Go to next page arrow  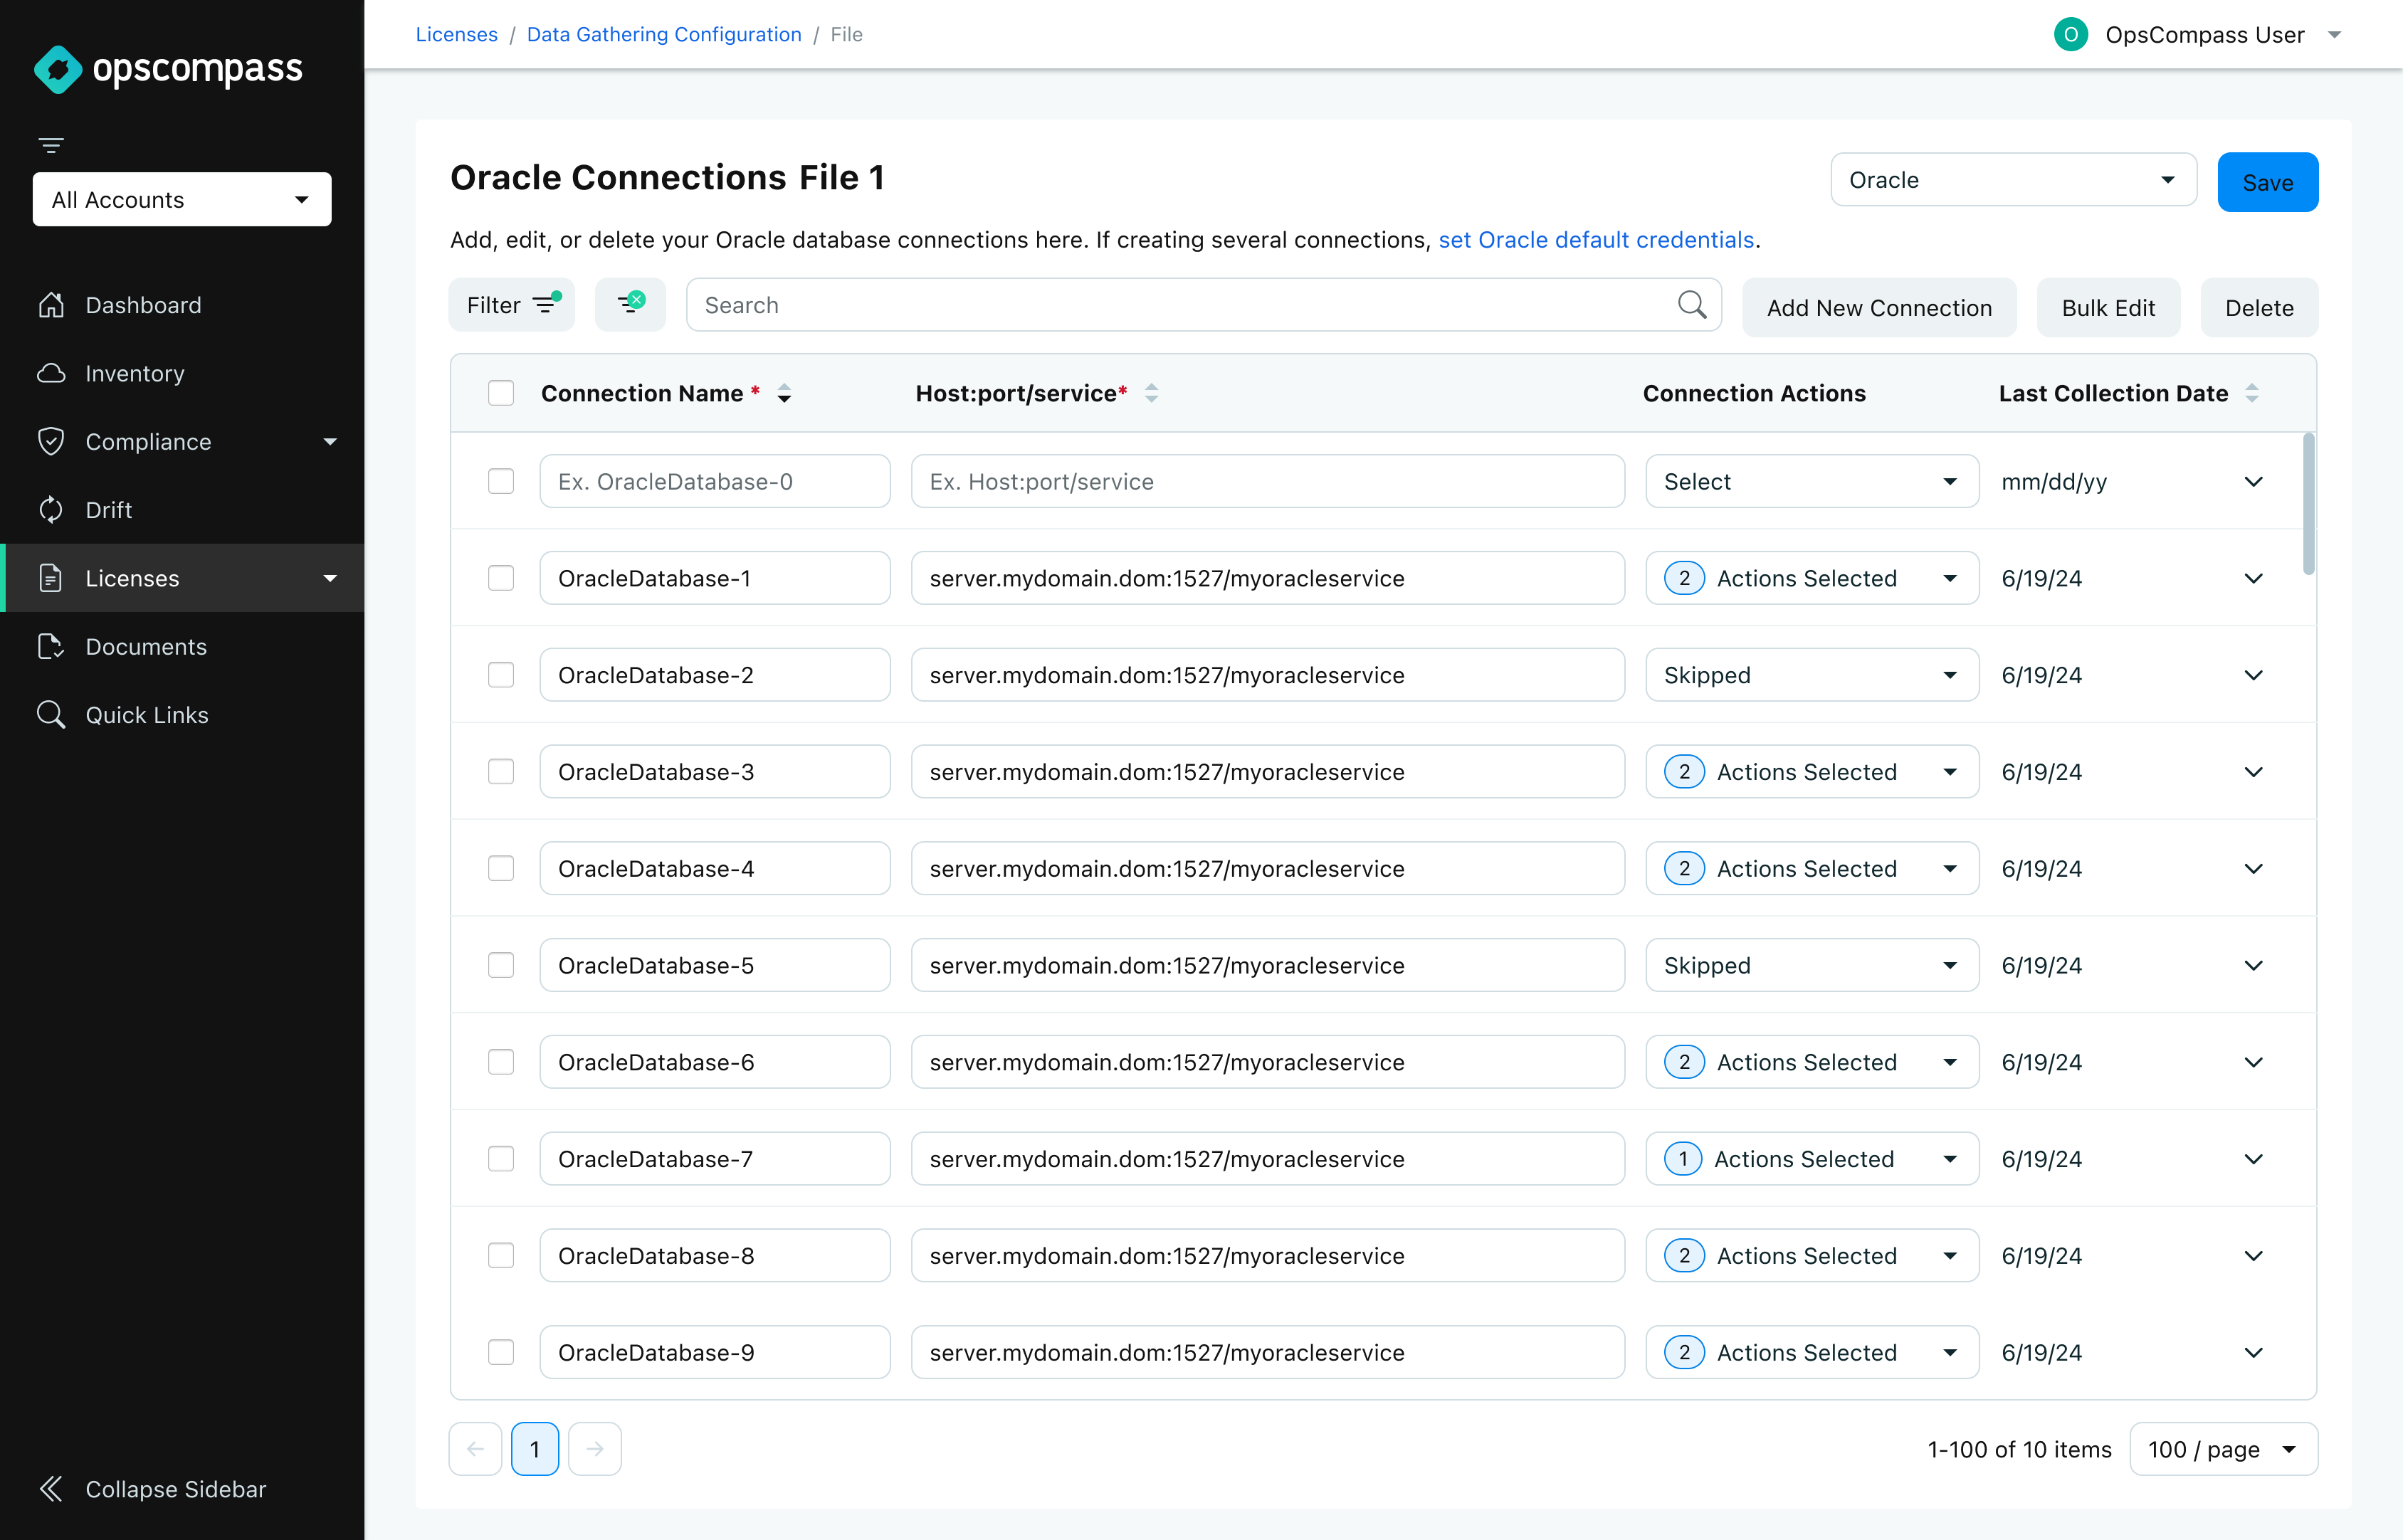594,1448
